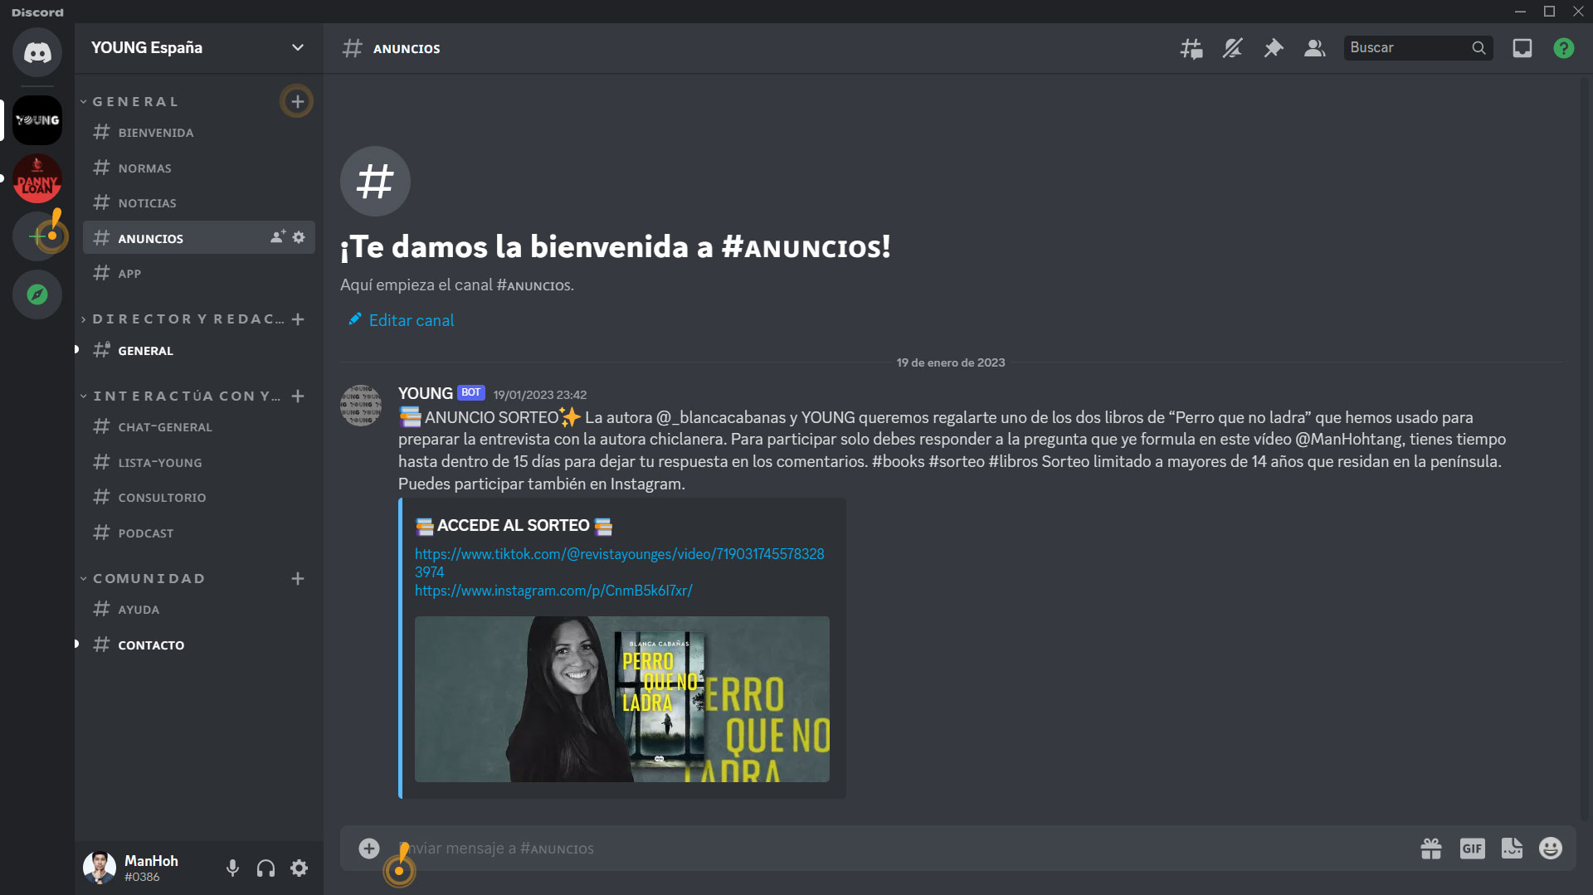1593x895 pixels.
Task: Open Discord help
Action: (x=1564, y=48)
